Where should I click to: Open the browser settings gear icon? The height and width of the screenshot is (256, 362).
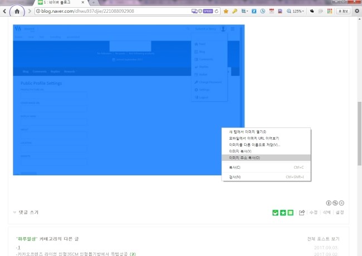click(x=356, y=11)
